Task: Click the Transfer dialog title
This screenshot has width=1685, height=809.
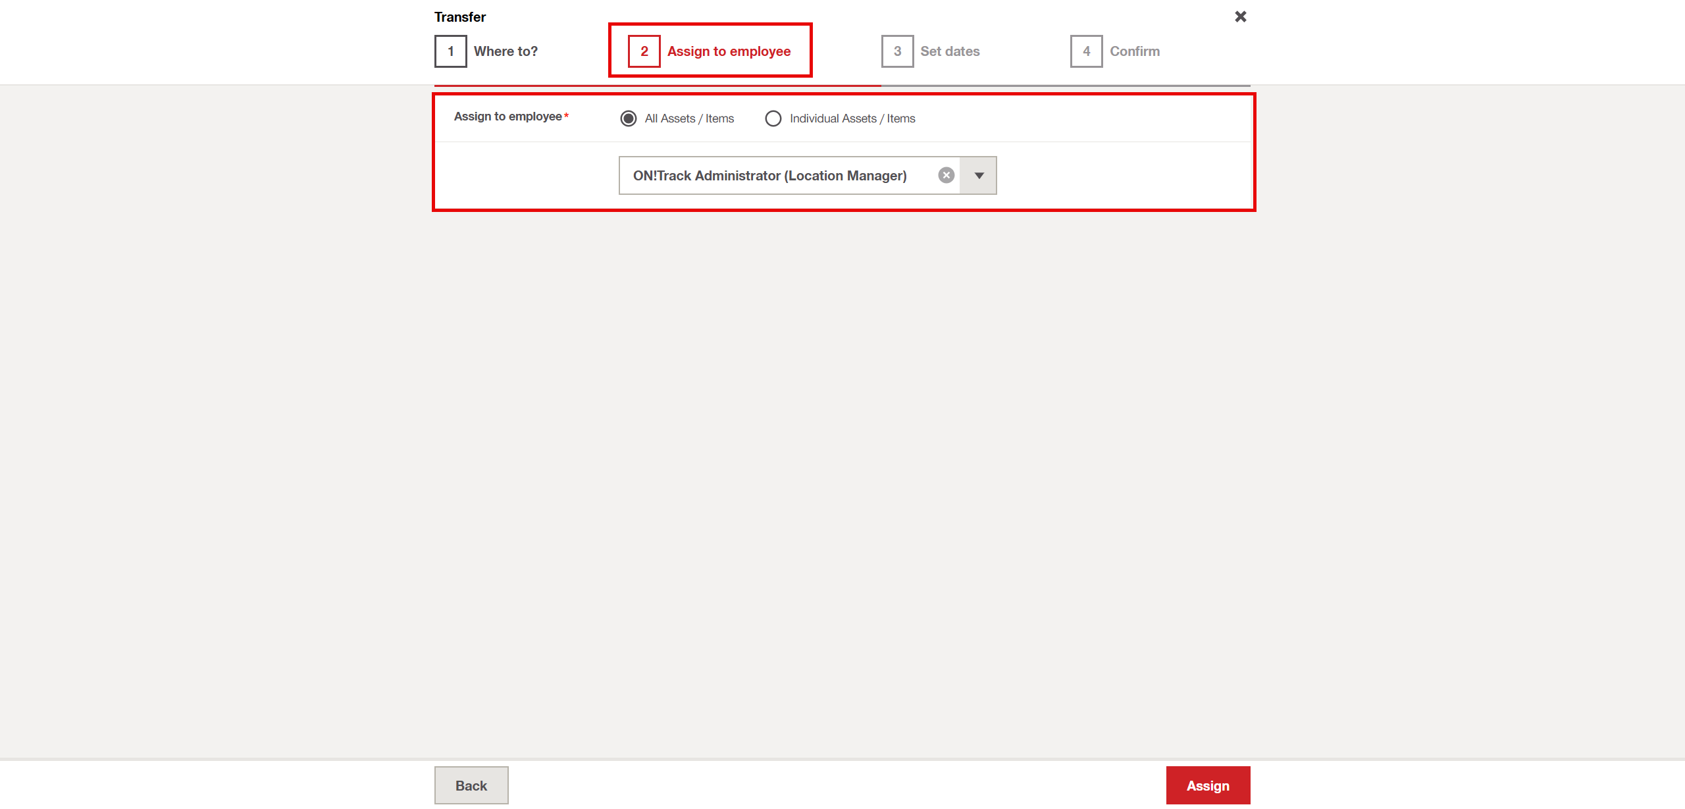Action: [459, 17]
